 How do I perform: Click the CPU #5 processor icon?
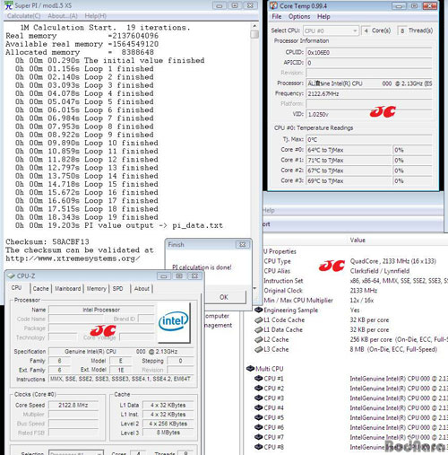click(x=258, y=417)
